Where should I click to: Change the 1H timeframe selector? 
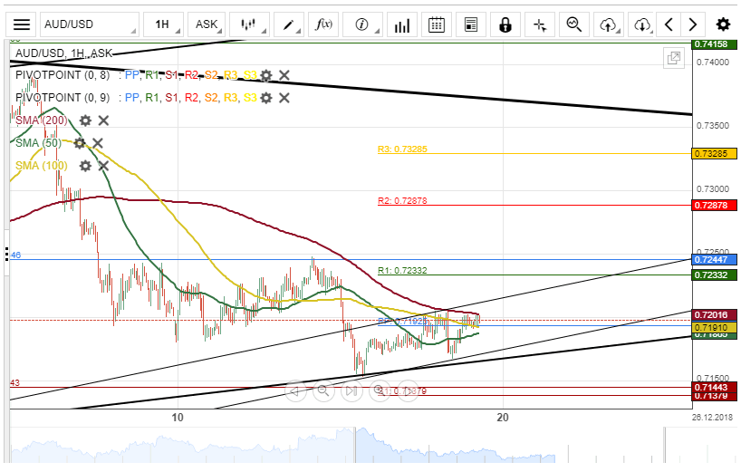tap(164, 24)
